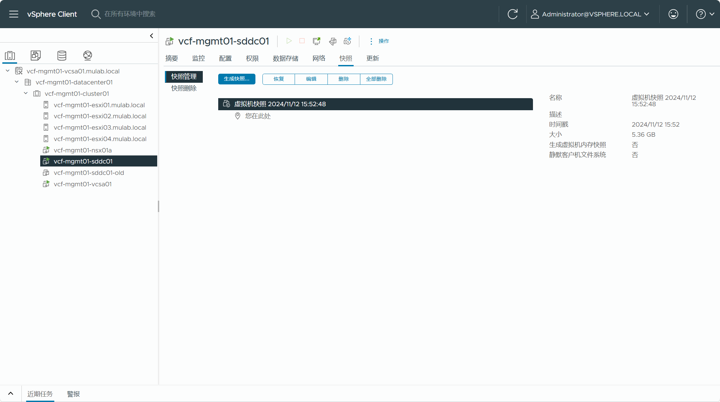Launch the VM console icon
Viewport: 720px width, 402px height.
pyautogui.click(x=316, y=41)
